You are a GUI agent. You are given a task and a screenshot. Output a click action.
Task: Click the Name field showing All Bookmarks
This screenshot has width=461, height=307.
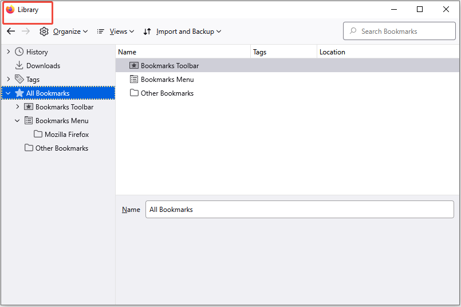point(300,210)
